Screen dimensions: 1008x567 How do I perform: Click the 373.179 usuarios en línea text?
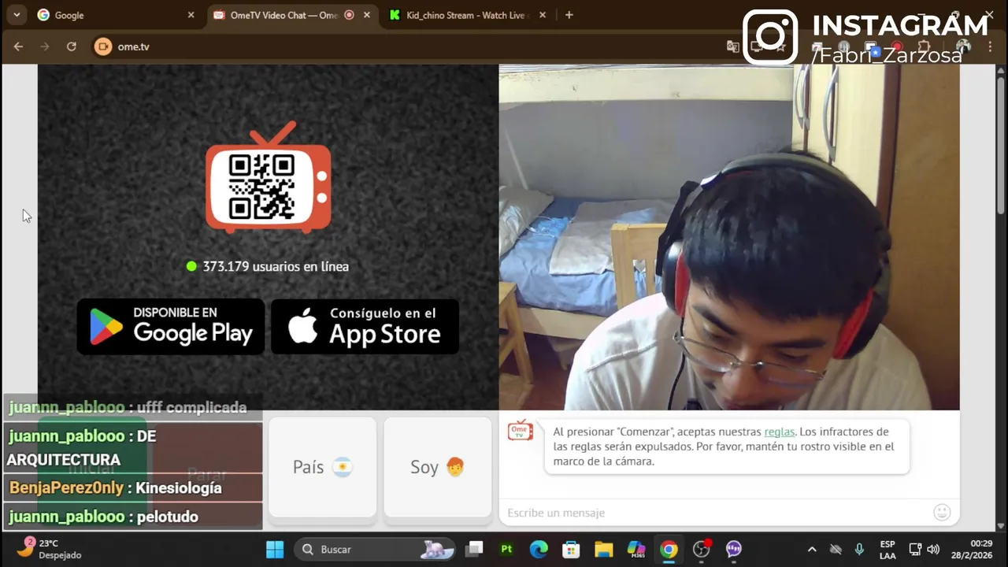click(276, 266)
